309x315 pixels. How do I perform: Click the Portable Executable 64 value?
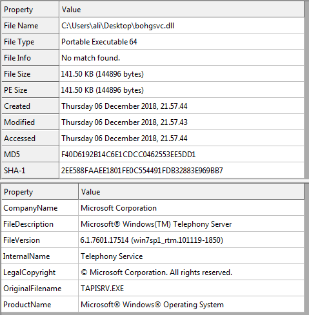pos(99,42)
